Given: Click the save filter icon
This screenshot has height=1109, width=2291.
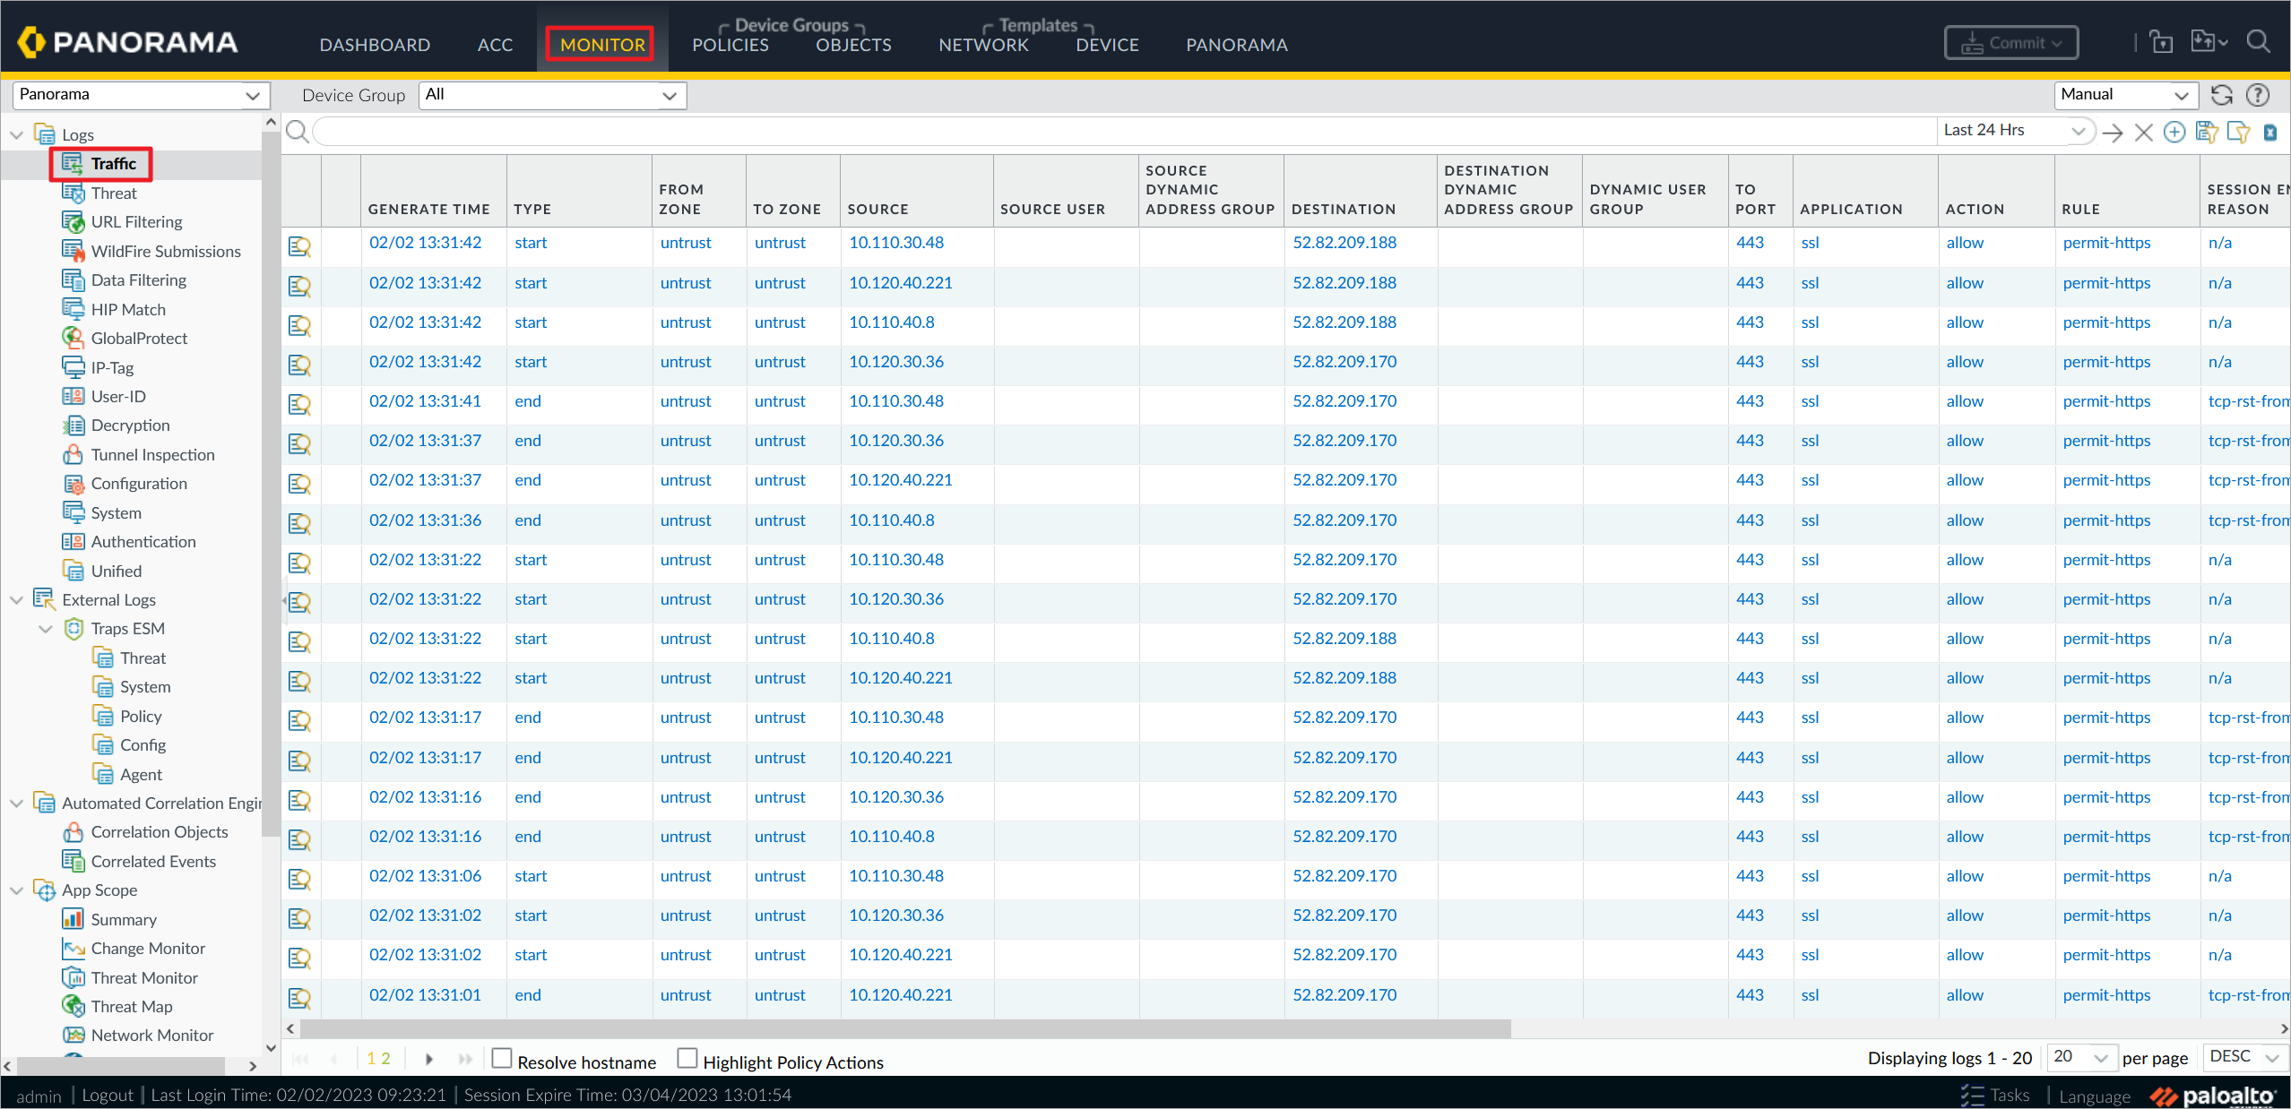Looking at the screenshot, I should [2207, 133].
